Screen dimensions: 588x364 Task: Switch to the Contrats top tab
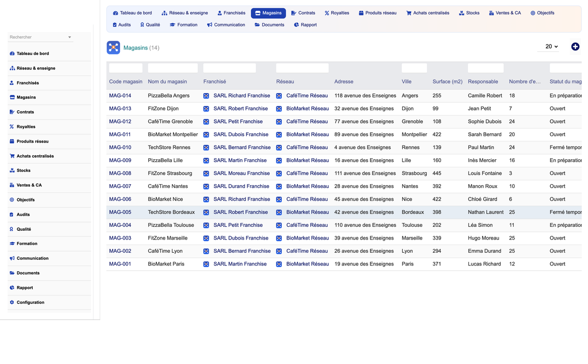click(303, 13)
